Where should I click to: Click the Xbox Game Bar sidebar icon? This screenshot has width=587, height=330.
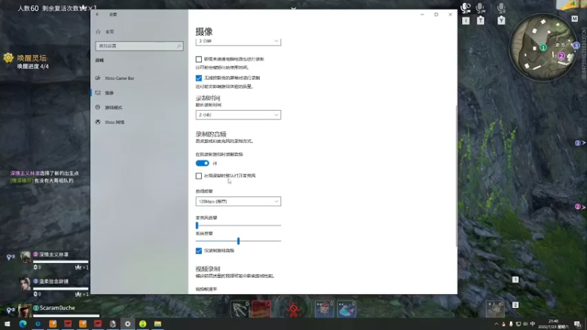98,78
